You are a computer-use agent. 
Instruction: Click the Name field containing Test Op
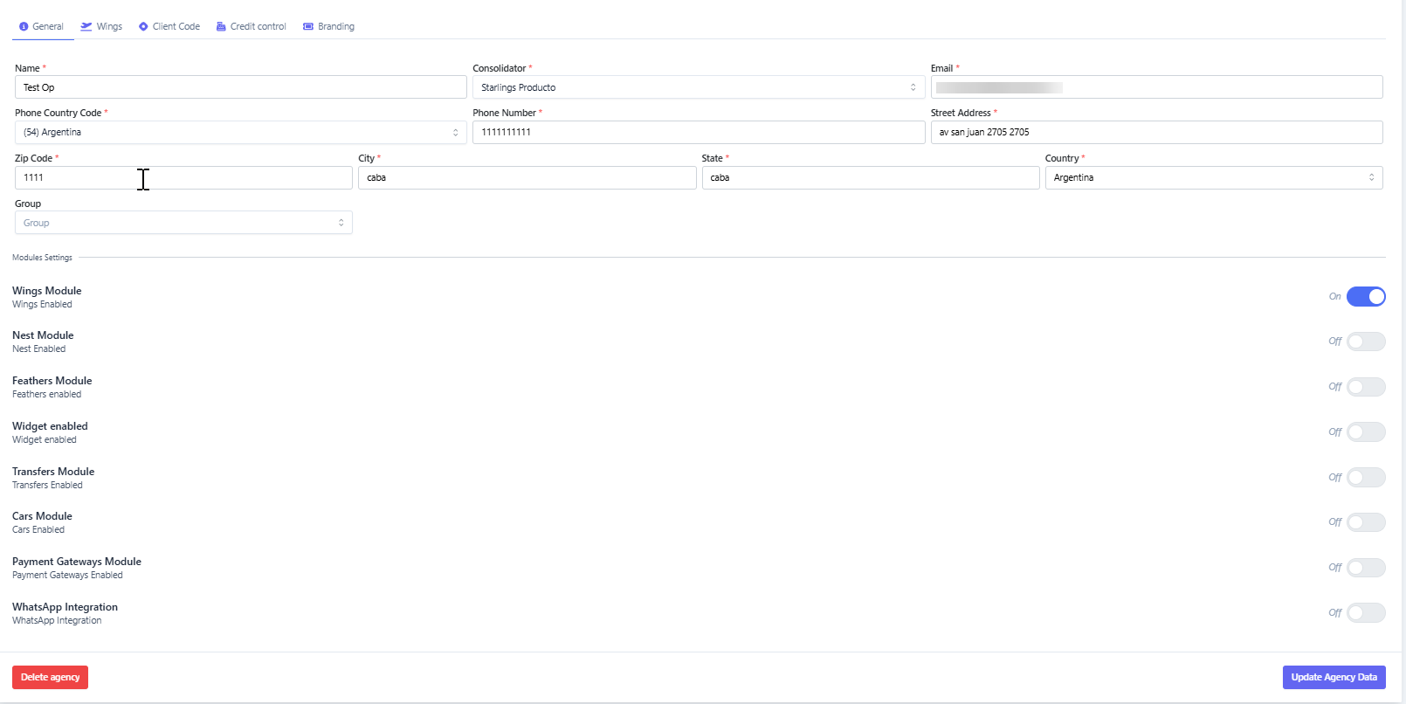click(240, 87)
